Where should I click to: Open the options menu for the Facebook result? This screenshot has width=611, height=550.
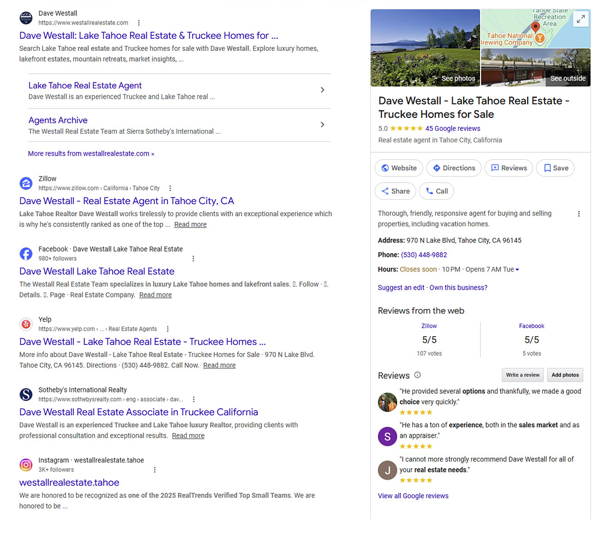coord(193,259)
